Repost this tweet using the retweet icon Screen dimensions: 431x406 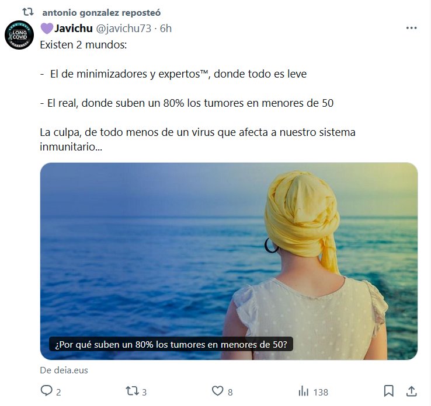[x=132, y=391]
